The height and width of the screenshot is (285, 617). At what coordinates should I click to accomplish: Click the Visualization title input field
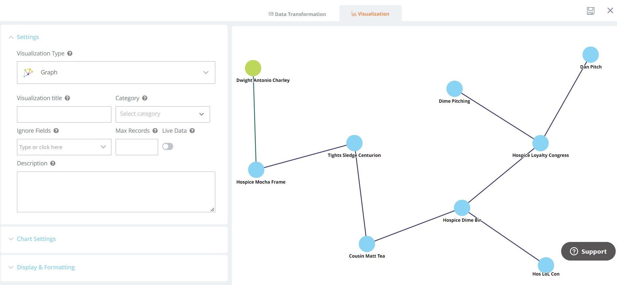[x=64, y=114]
